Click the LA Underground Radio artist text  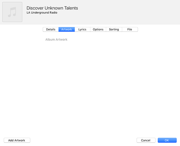(x=42, y=13)
